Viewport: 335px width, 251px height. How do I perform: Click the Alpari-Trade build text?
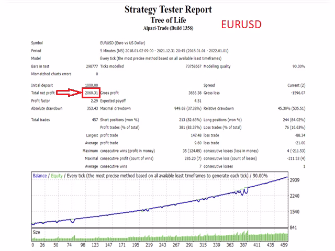(168, 28)
